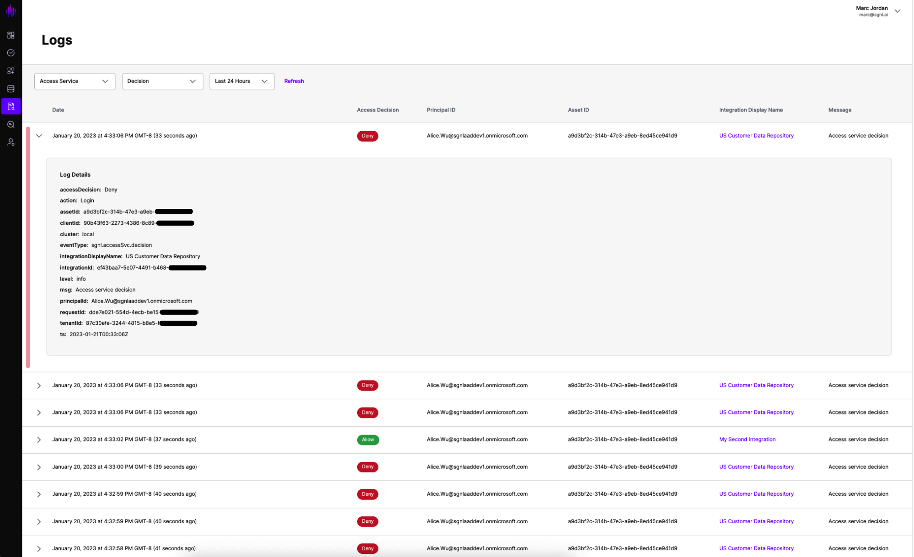Open Marc Jordan account menu chevron
The image size is (914, 557).
click(897, 11)
